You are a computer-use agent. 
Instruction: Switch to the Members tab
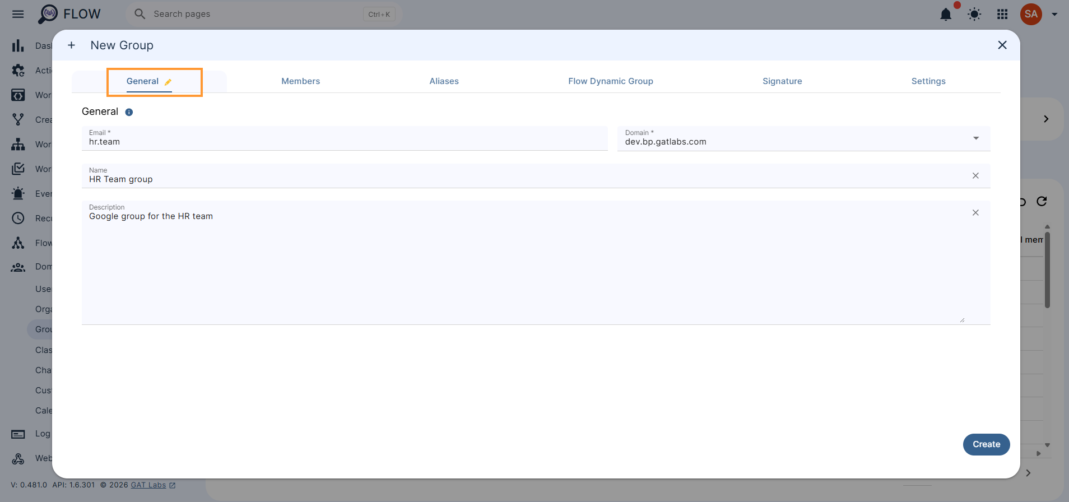click(x=301, y=81)
